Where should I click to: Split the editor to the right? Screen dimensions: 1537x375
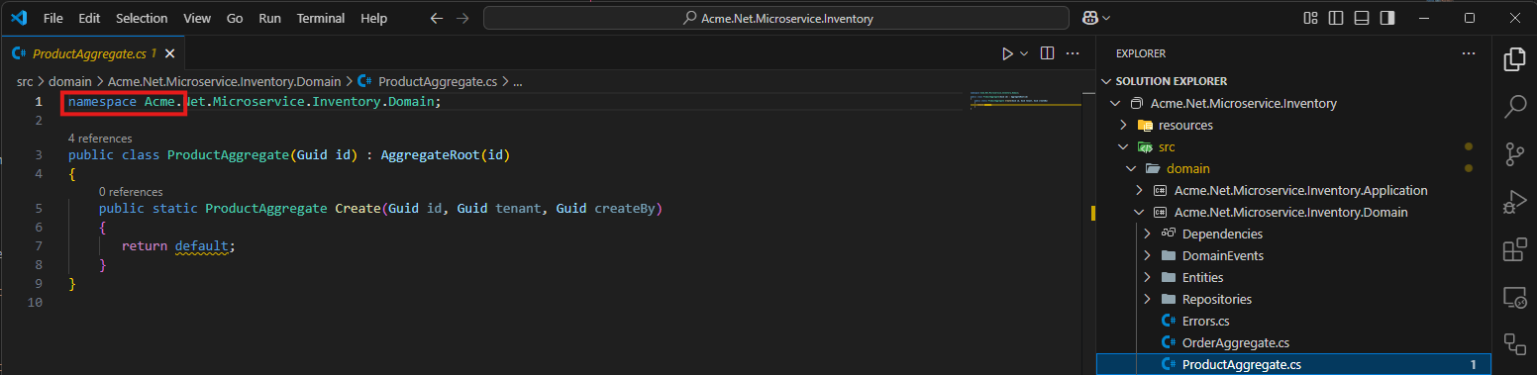click(x=1047, y=53)
